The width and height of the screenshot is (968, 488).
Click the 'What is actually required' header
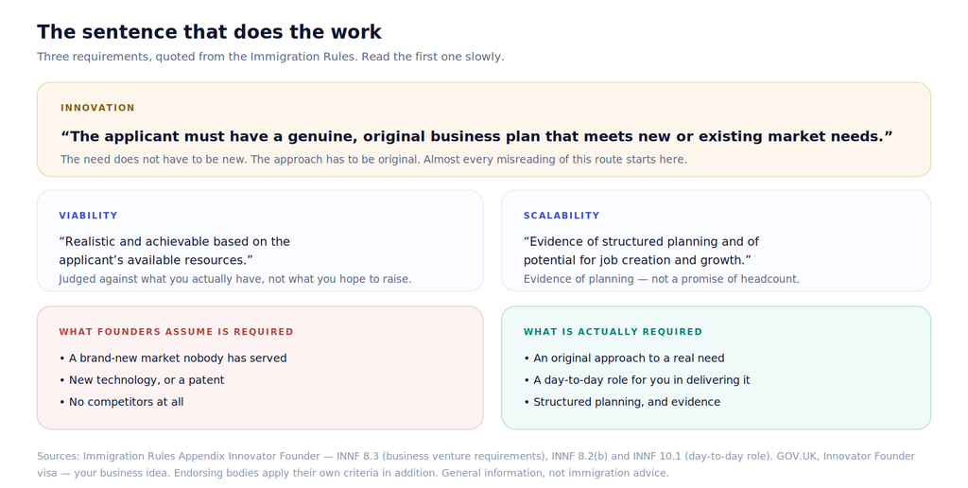613,332
